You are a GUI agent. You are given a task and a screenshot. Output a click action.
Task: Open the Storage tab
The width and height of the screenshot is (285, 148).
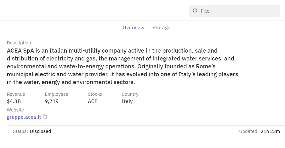click(161, 28)
